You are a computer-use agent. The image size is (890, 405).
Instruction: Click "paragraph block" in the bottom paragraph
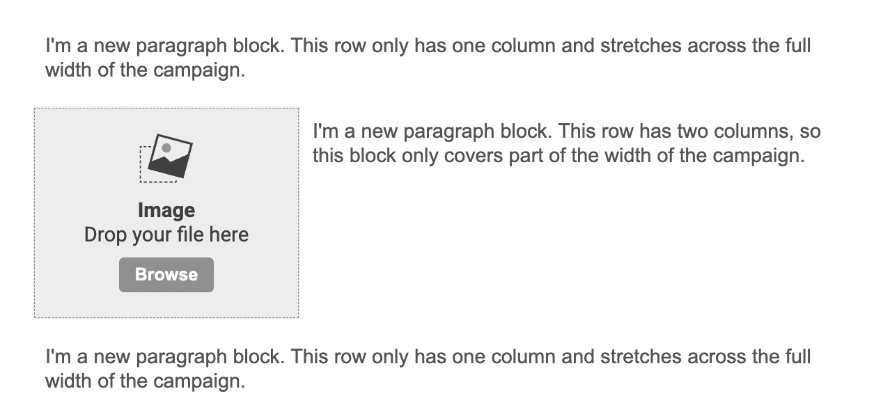click(210, 357)
